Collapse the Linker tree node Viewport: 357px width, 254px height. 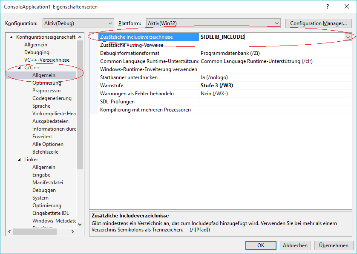click(x=19, y=160)
